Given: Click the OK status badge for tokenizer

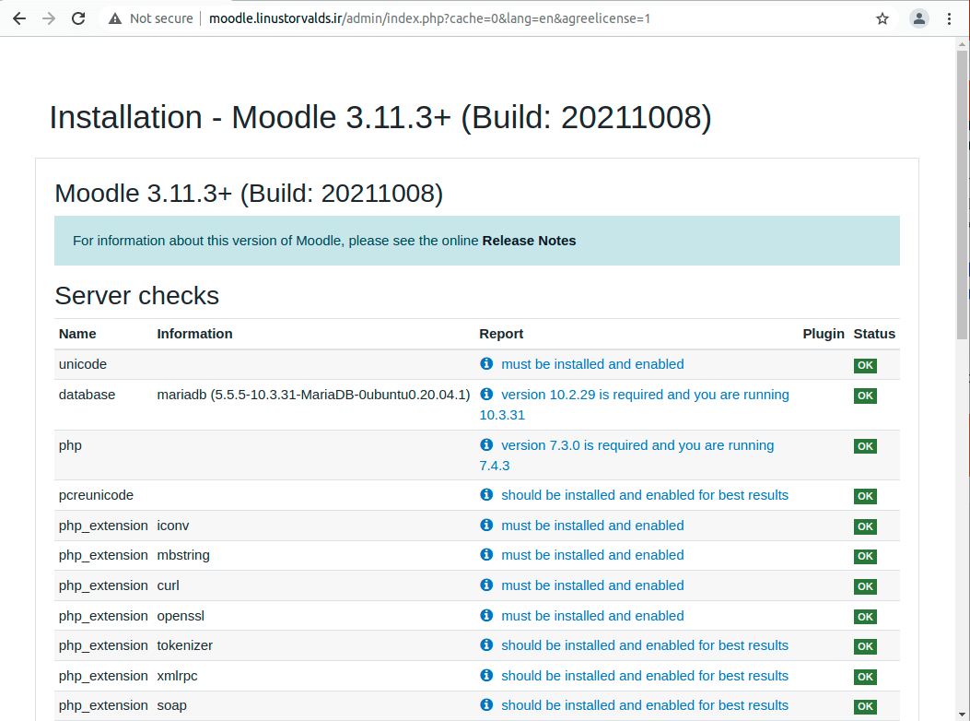Looking at the screenshot, I should click(x=865, y=646).
